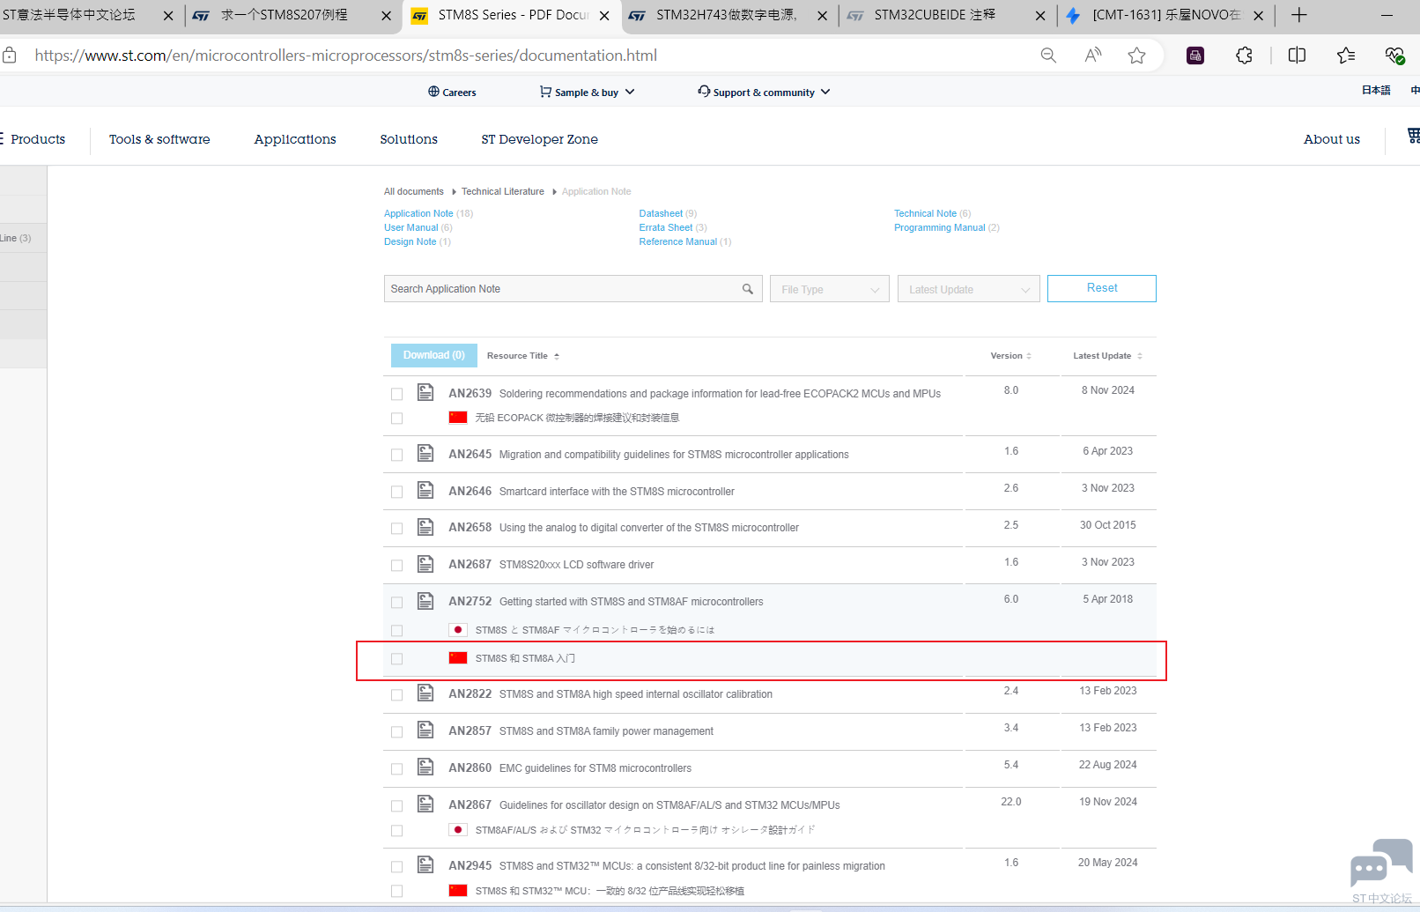Add this page to favorites star icon
The image size is (1420, 912).
click(1137, 56)
